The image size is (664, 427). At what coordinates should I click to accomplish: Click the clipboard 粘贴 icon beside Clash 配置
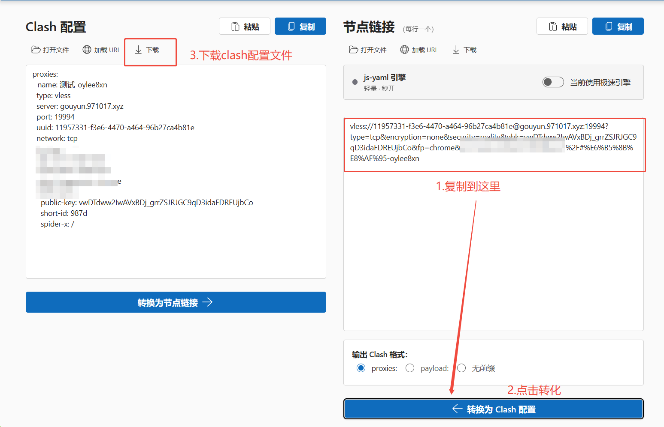(235, 27)
